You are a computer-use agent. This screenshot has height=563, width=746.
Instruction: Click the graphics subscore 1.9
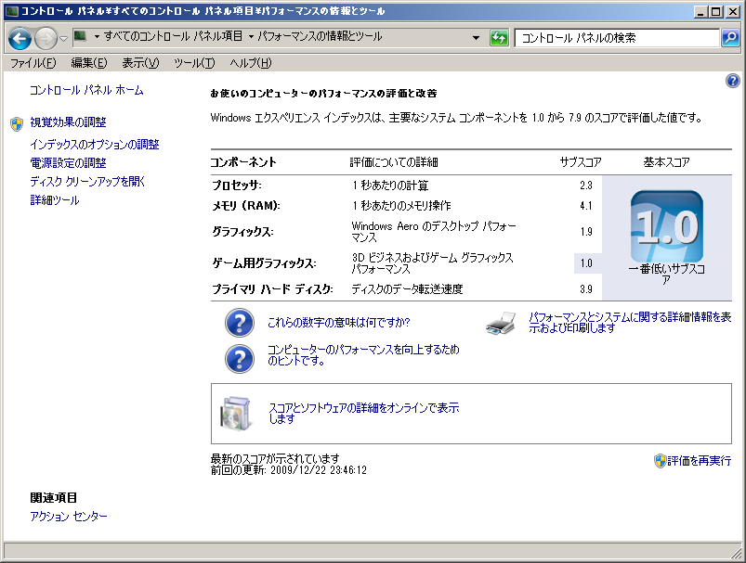point(586,232)
